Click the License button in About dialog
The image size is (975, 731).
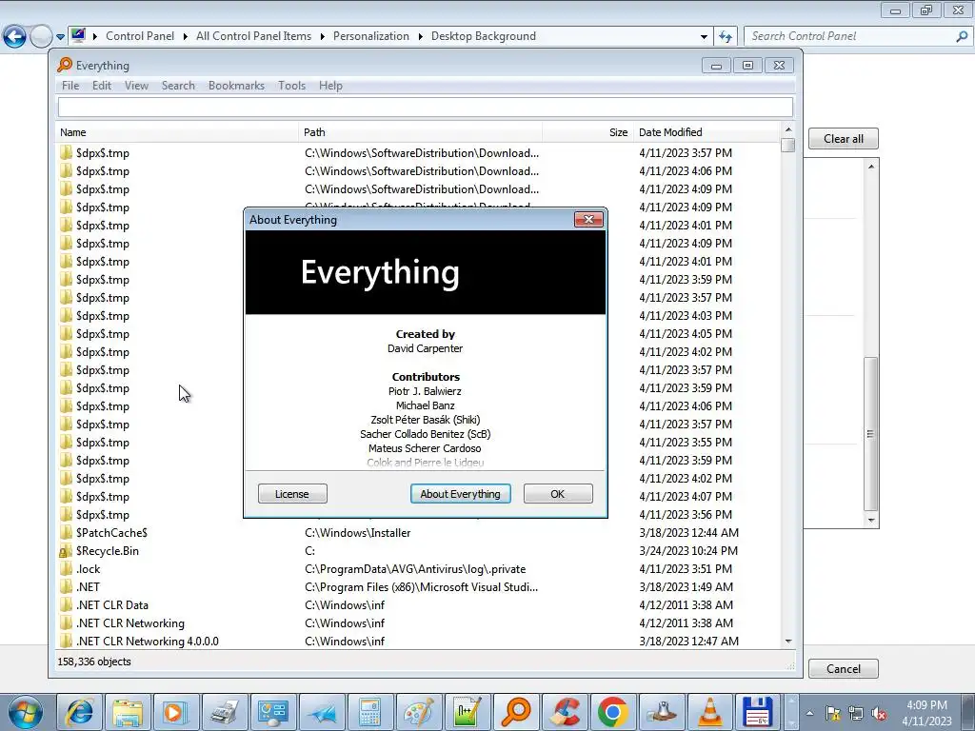292,494
